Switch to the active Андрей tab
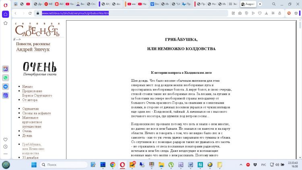This screenshot has width=302, height=170. [x=248, y=4]
